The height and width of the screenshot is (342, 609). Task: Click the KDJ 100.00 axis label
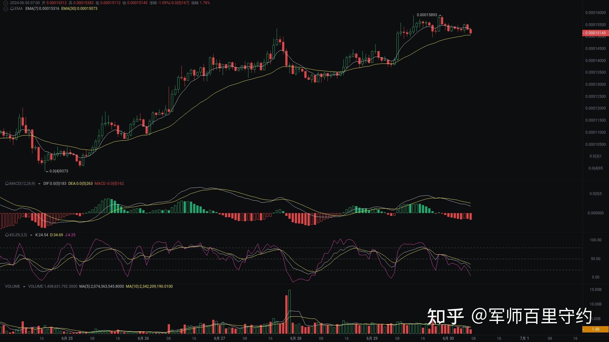(x=595, y=240)
